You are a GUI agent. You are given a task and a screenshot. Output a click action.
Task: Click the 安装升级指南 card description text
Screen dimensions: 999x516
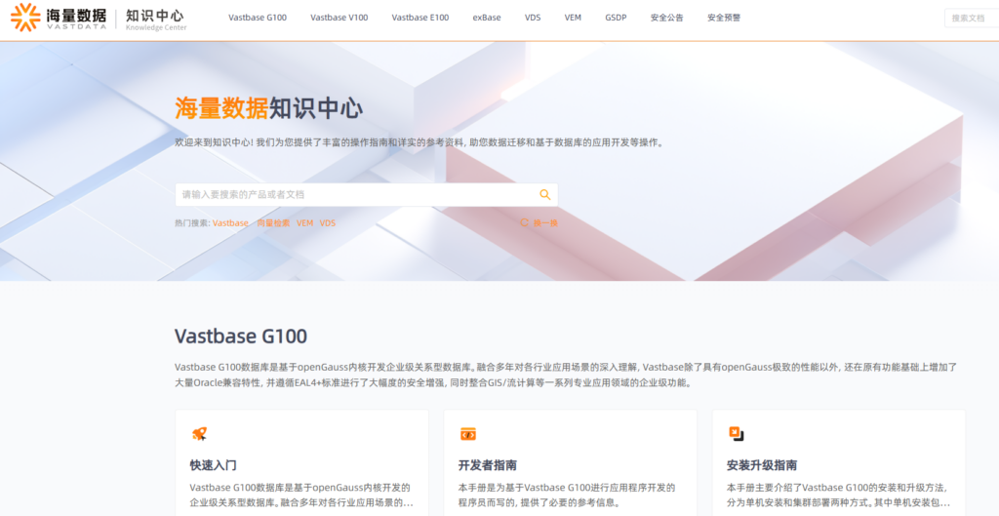tap(838, 495)
